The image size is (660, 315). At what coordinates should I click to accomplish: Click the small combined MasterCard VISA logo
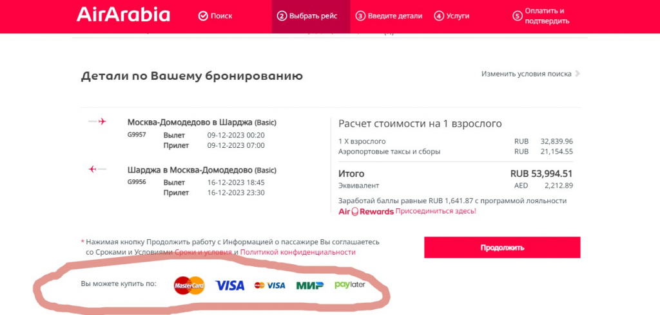tap(270, 285)
